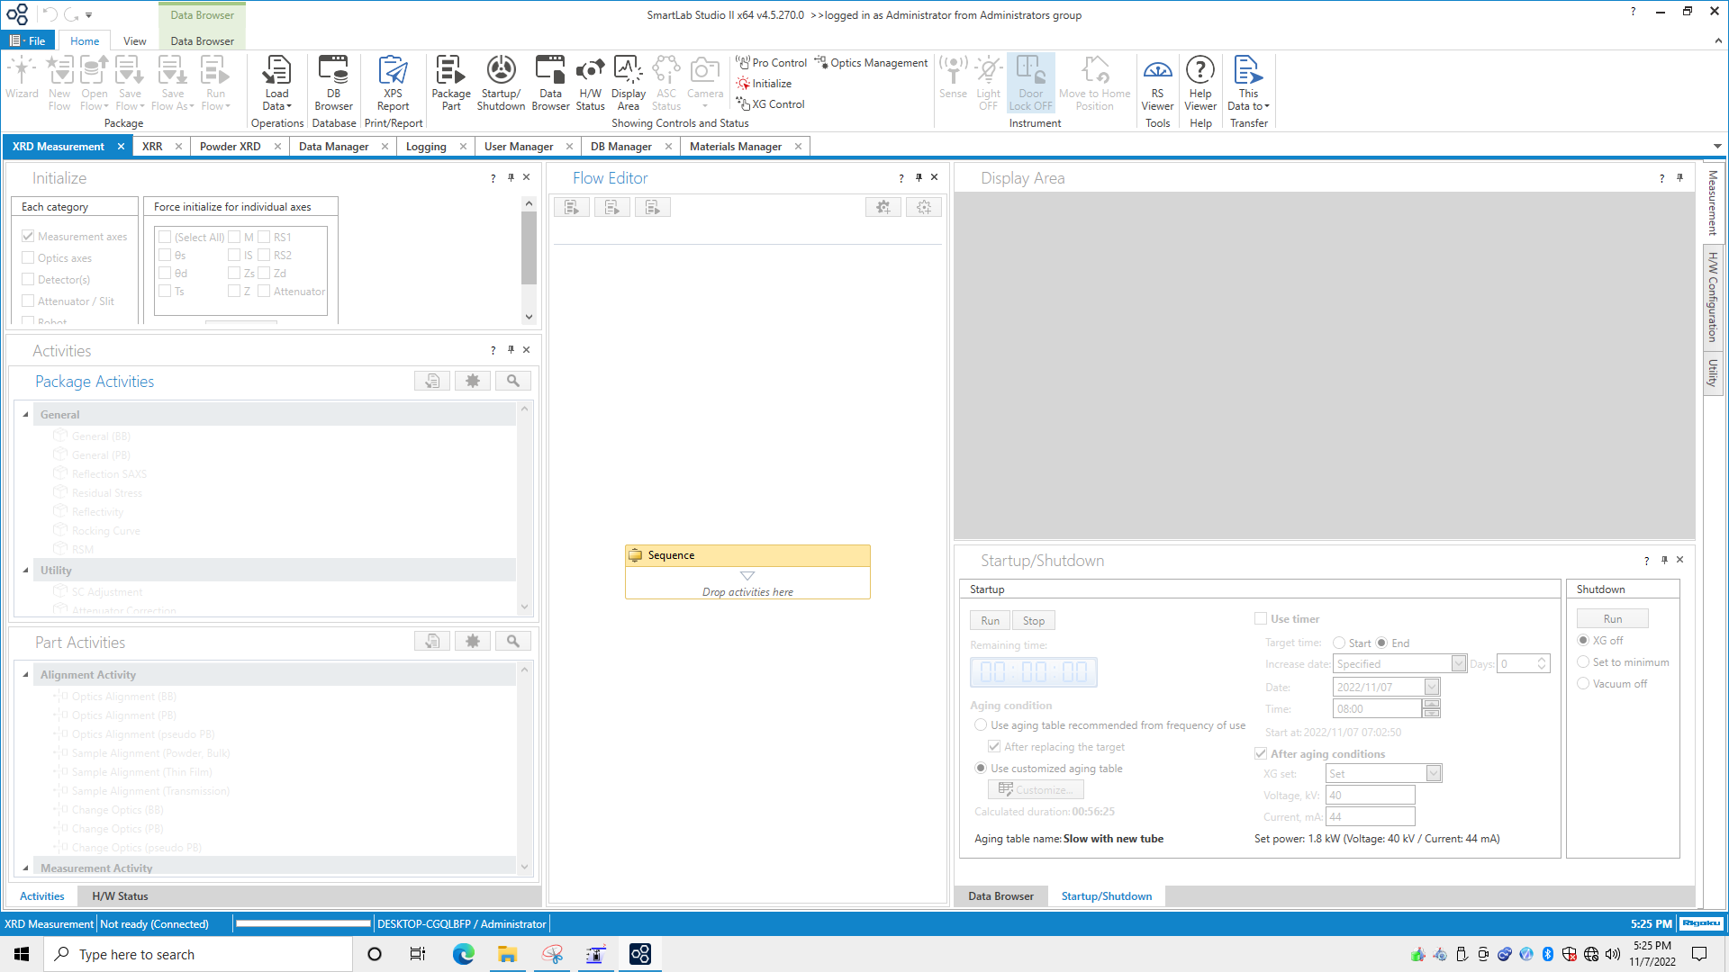Screen dimensions: 1729x972
Task: Collapse the General activities group
Action: click(25, 415)
